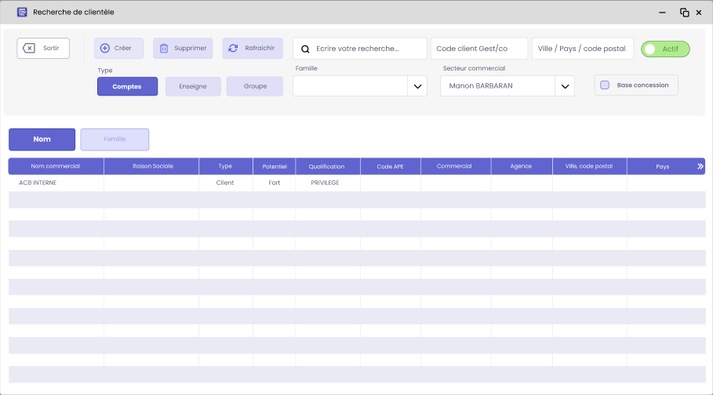Viewport: 713px width, 395px height.
Task: Click the Supprimer trash icon
Action: 164,49
